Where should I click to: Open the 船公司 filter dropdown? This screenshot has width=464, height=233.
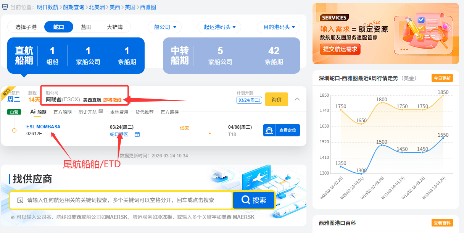[165, 27]
